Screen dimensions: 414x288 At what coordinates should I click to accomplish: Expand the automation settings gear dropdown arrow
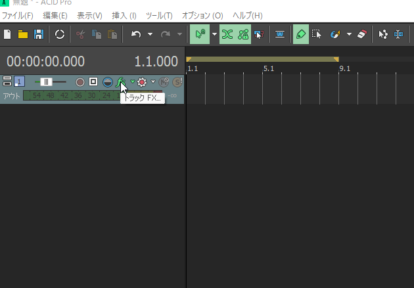[x=153, y=82]
